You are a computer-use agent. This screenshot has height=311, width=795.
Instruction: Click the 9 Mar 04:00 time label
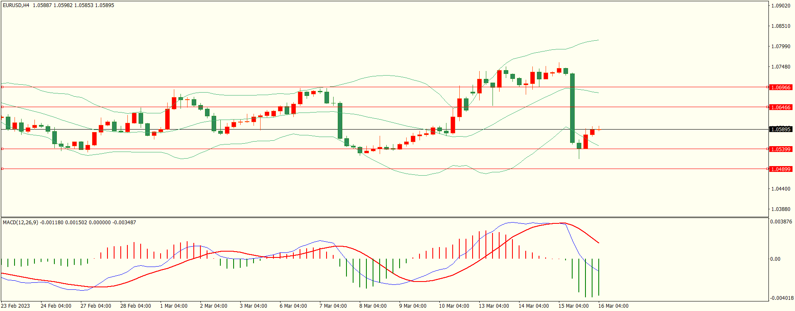413,306
